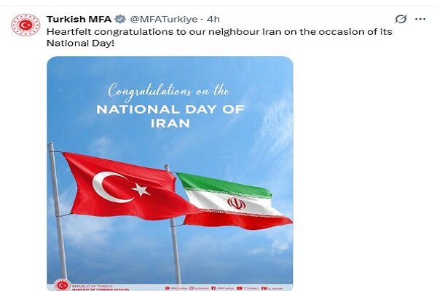The height and width of the screenshot is (291, 437).
Task: Click the X icon in image footer
Action: pyautogui.click(x=167, y=287)
